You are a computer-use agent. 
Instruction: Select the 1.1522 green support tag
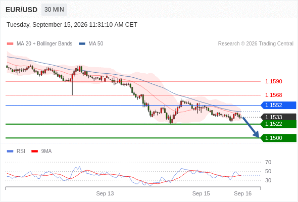pos(278,124)
